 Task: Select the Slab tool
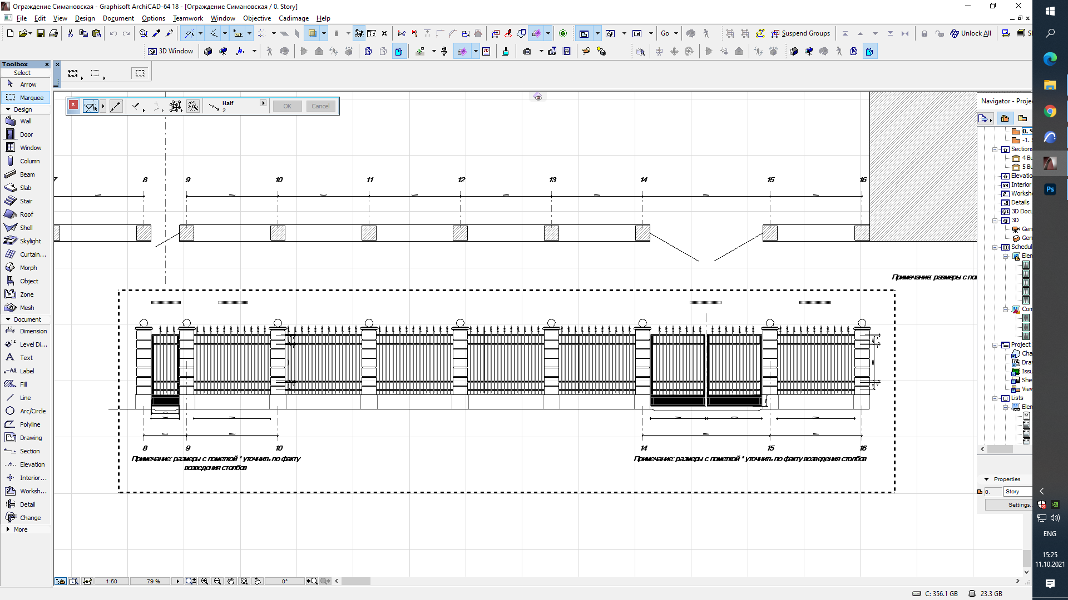tap(26, 188)
